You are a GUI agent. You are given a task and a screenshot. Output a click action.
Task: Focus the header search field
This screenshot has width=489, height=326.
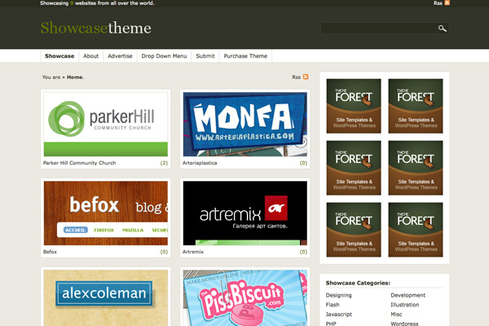coord(379,29)
